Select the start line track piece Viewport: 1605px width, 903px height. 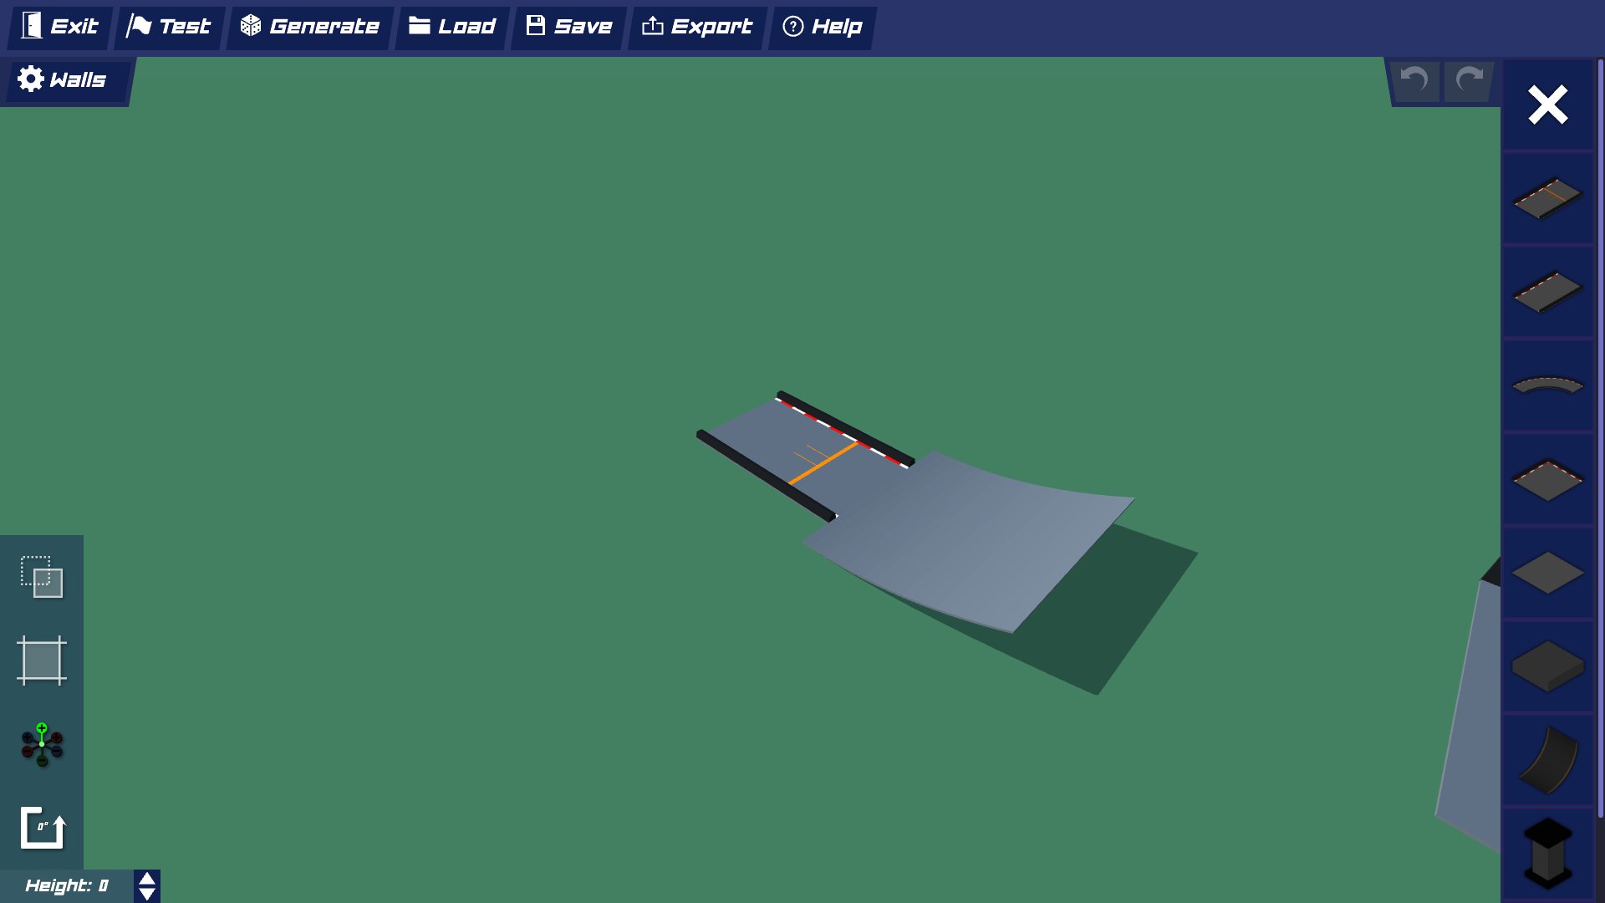(x=1547, y=198)
